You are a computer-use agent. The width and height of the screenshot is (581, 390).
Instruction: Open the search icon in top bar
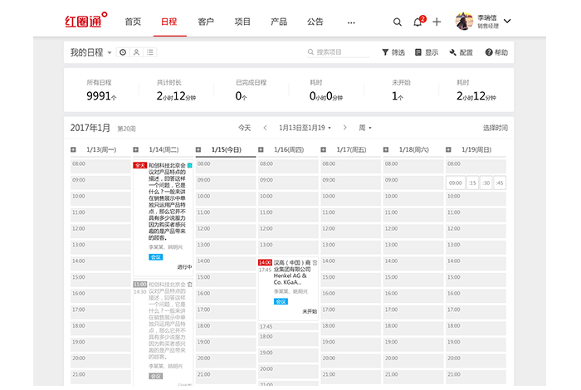click(393, 22)
